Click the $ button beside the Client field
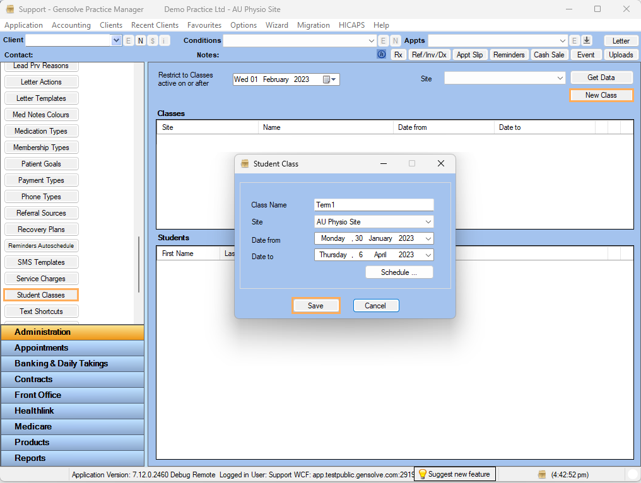 (x=153, y=40)
